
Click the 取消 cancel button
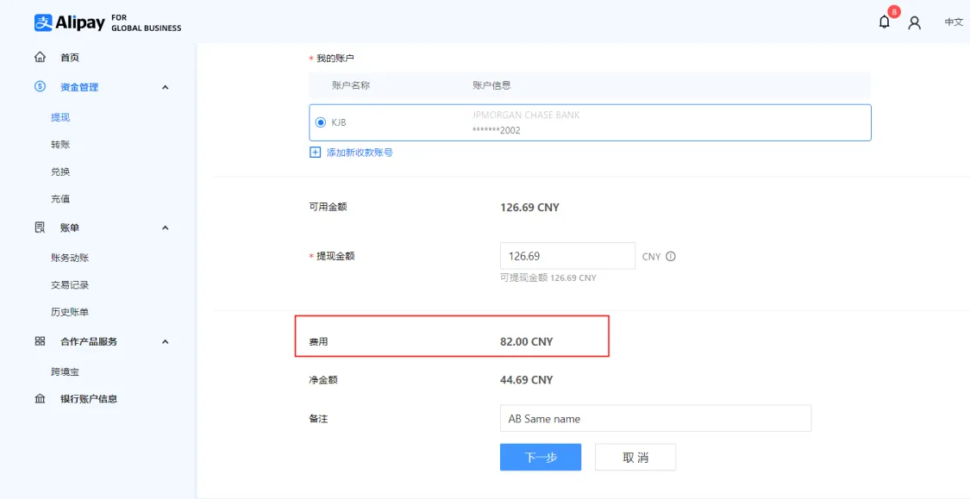click(635, 457)
